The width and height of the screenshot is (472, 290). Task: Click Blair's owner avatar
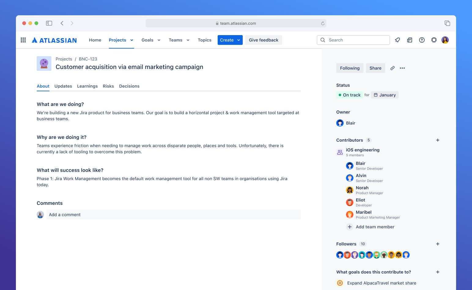pos(340,123)
